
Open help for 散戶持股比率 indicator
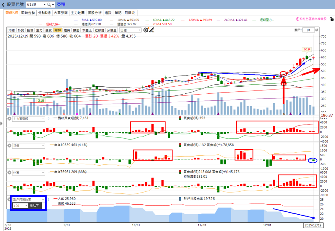(48, 200)
